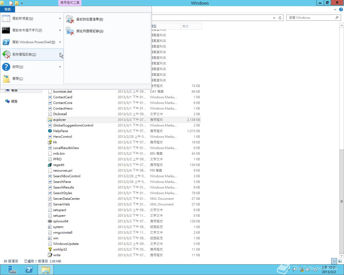Open PowerShell from the taskbar
Viewport: 344px width, 275px height.
pos(29,270)
